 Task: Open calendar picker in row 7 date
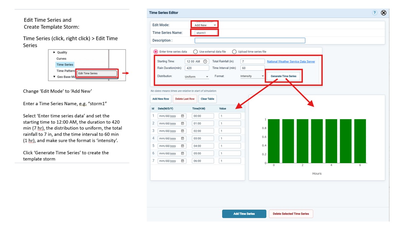tap(182, 161)
